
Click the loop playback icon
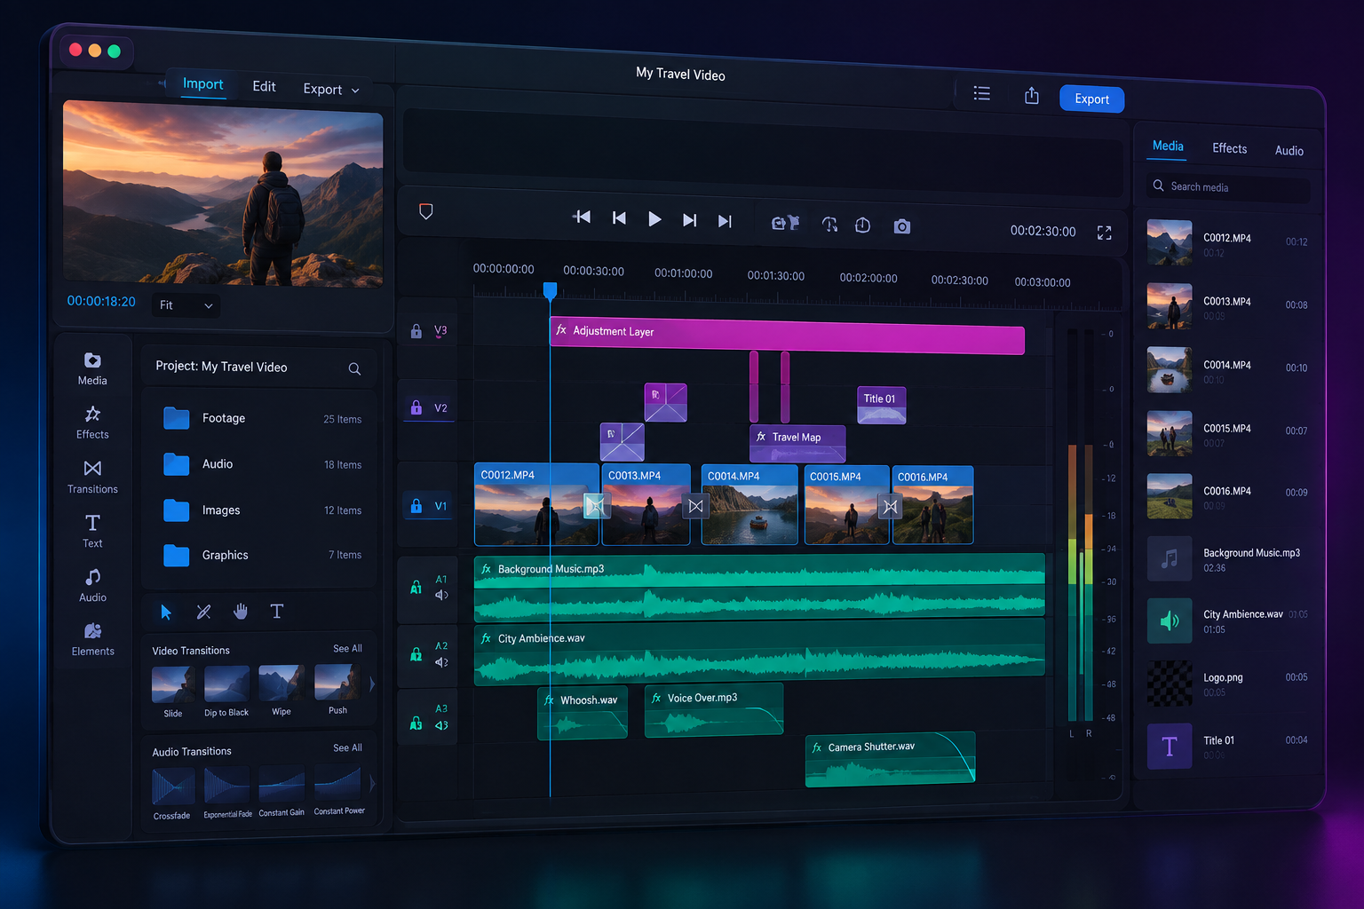tap(829, 225)
